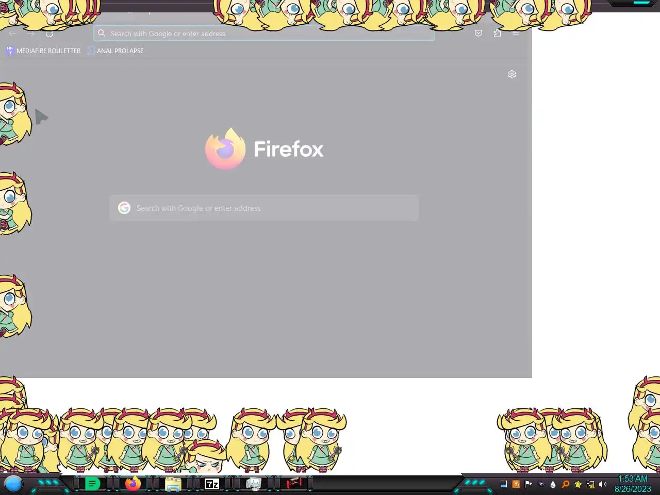Click the magnifier icon in the address bar

point(102,33)
